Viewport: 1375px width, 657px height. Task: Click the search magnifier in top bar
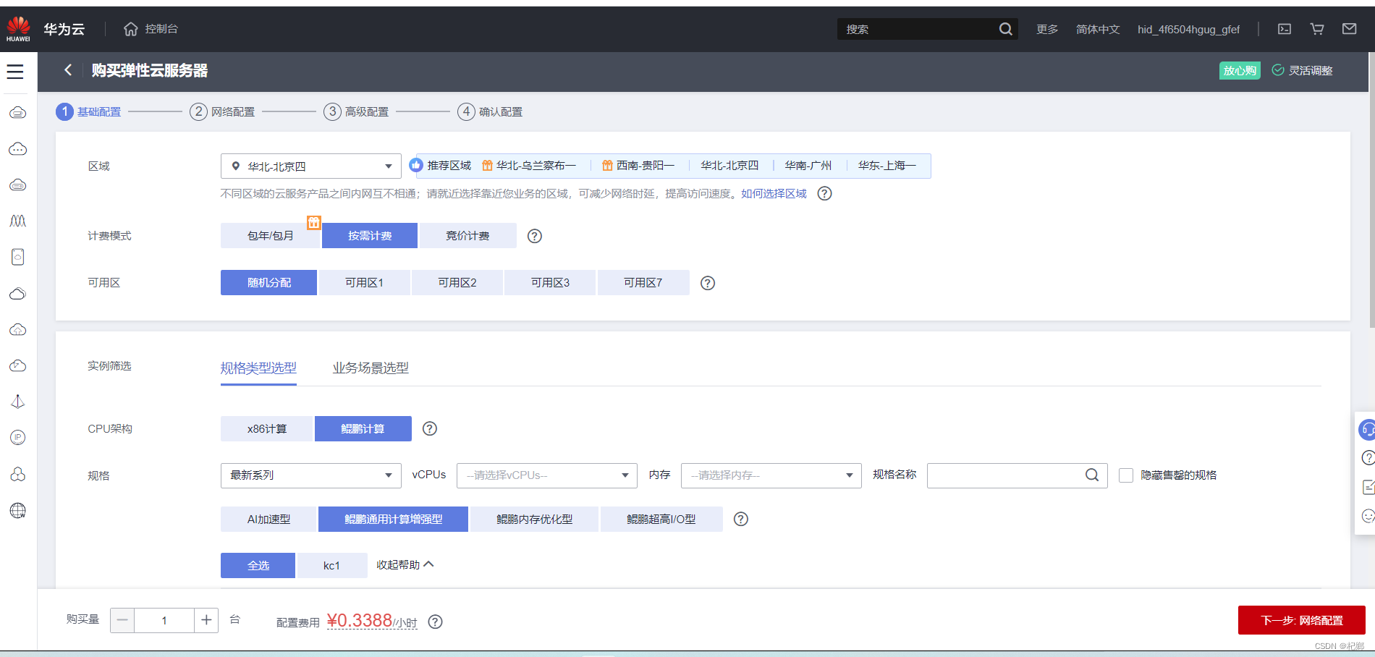pyautogui.click(x=1005, y=29)
